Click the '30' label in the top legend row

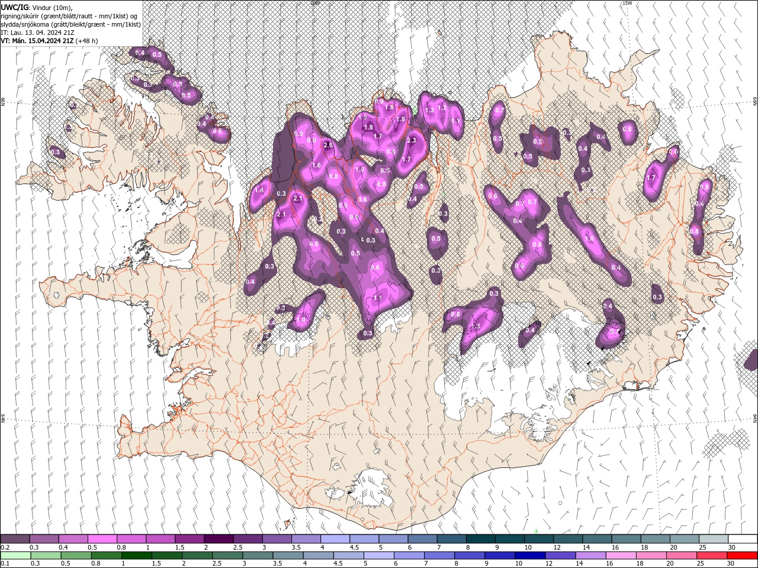[x=731, y=547]
